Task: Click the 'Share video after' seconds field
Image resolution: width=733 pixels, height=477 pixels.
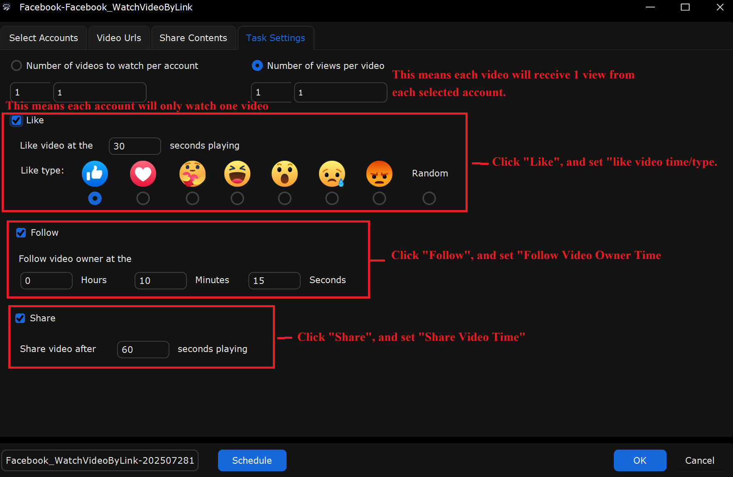Action: point(143,350)
